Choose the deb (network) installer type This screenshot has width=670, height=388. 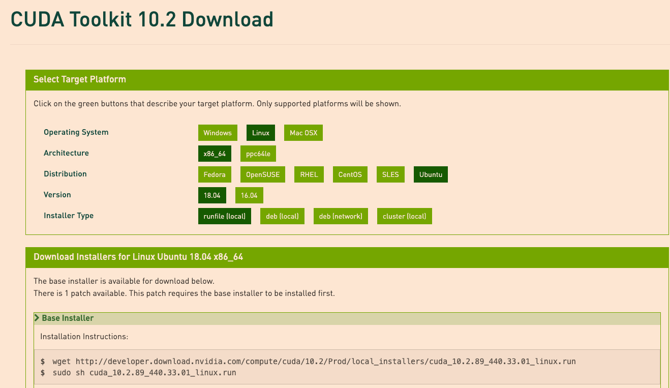point(341,216)
